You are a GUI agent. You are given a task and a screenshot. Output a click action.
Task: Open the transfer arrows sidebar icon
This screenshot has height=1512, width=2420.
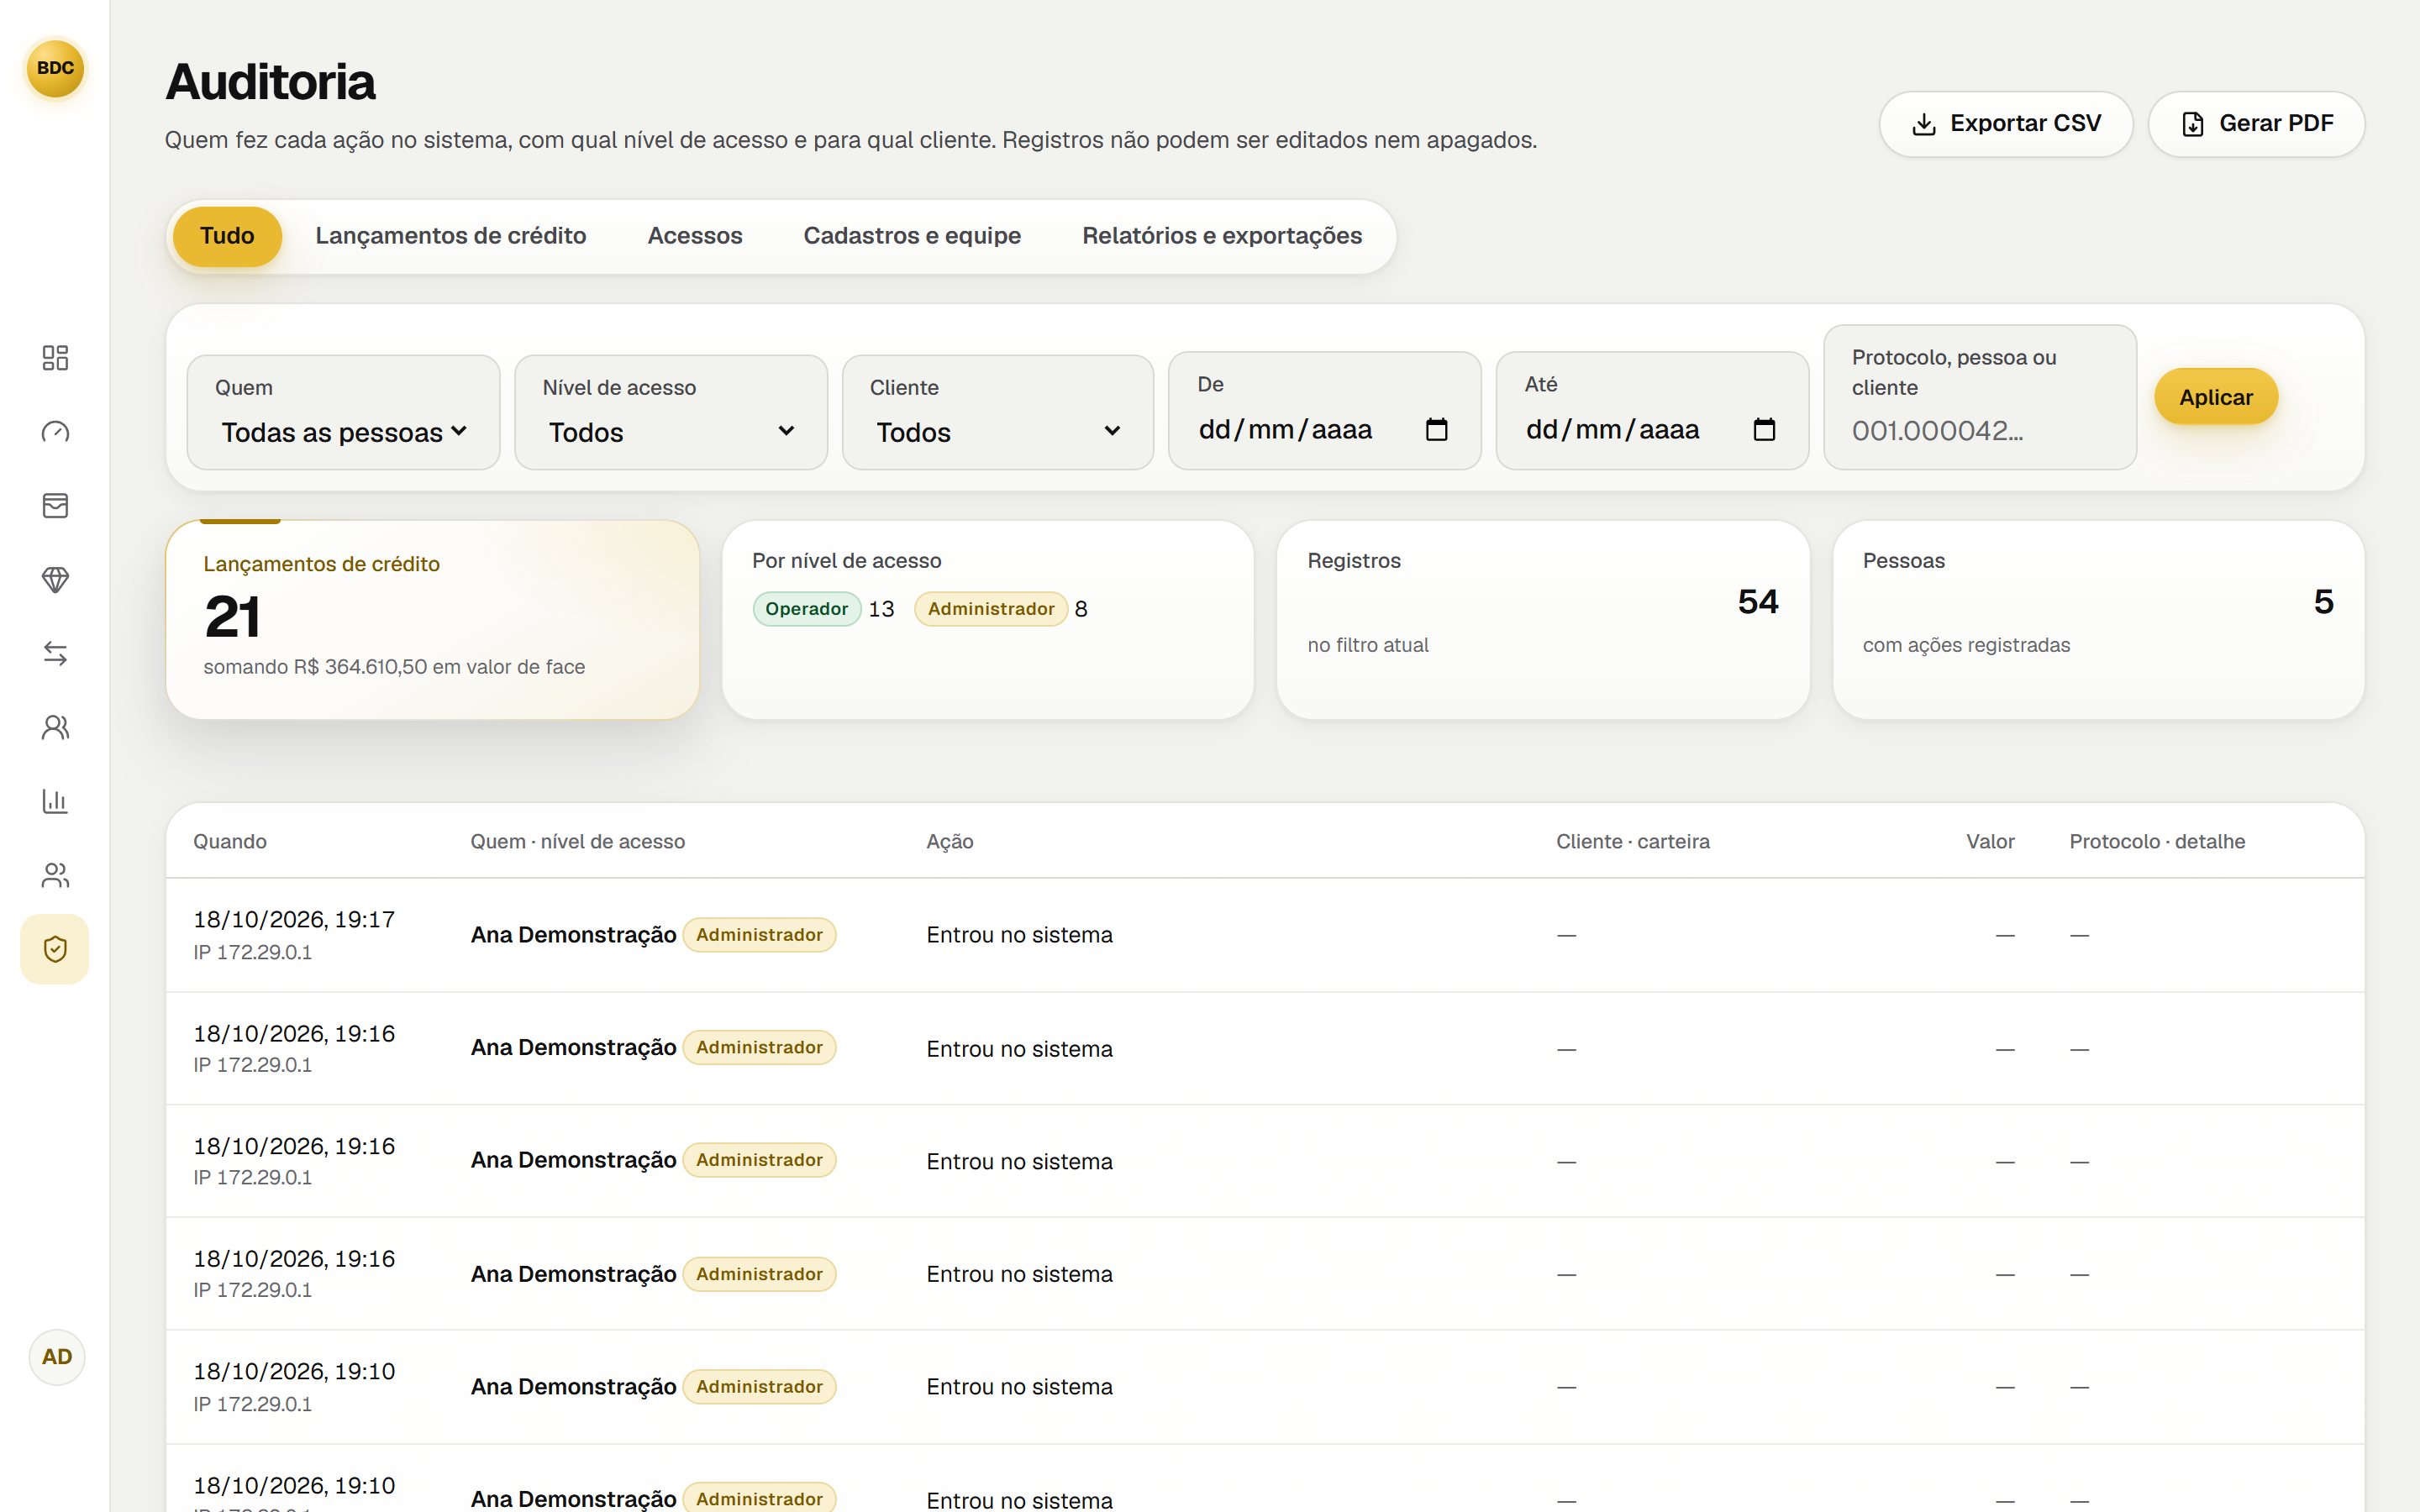(x=55, y=654)
